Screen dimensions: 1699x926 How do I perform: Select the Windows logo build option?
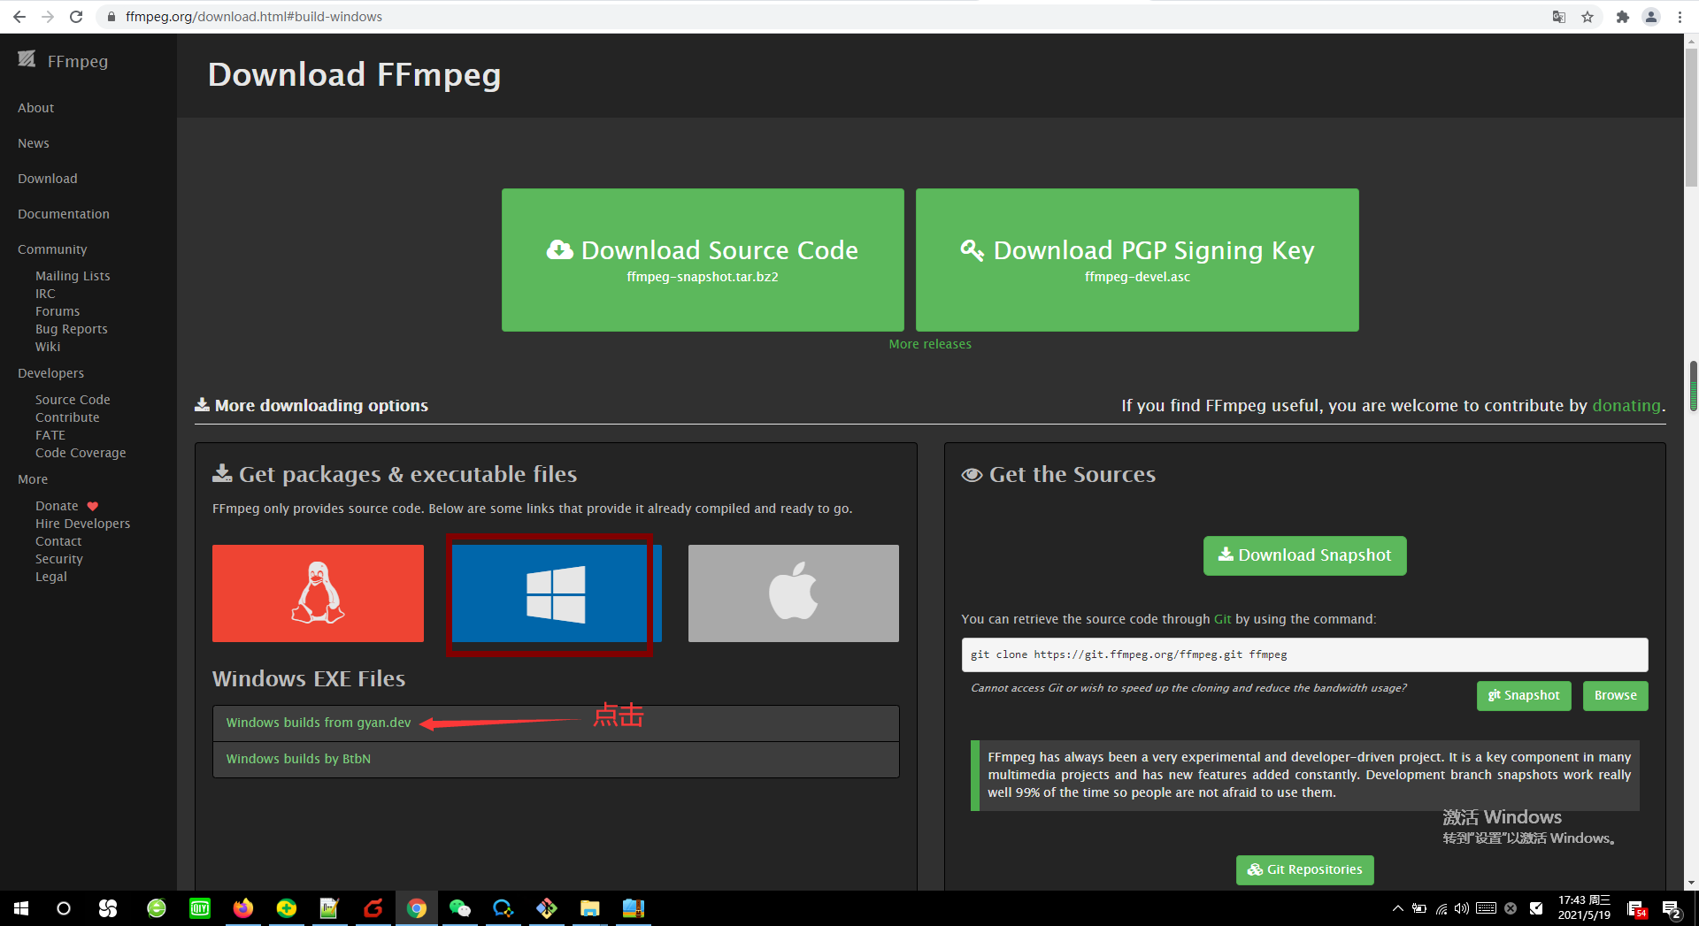tap(550, 593)
